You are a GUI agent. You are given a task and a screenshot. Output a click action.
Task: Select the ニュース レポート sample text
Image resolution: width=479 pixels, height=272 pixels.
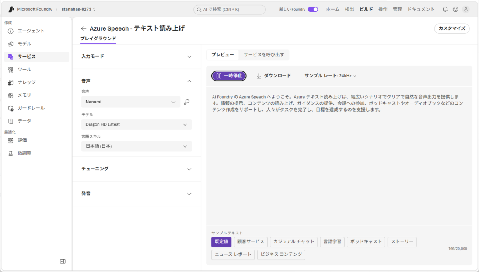[233, 255]
